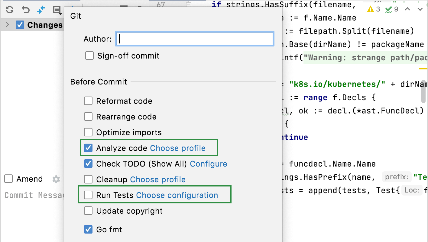Uncheck Analyze code checkbox
Image resolution: width=428 pixels, height=242 pixels.
click(88, 148)
